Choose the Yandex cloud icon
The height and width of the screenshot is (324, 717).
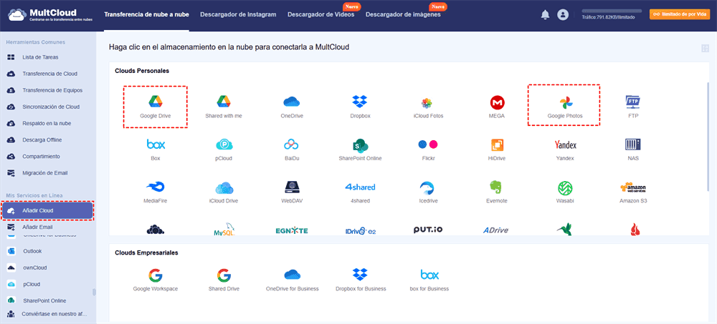click(565, 145)
